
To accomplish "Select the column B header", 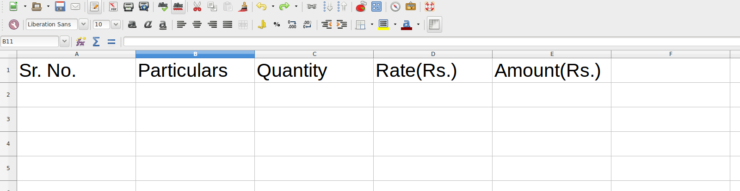I will click(x=195, y=54).
